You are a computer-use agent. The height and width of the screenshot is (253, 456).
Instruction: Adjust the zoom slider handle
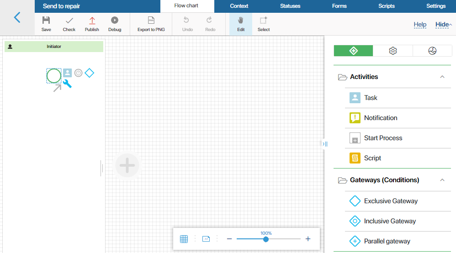point(266,239)
